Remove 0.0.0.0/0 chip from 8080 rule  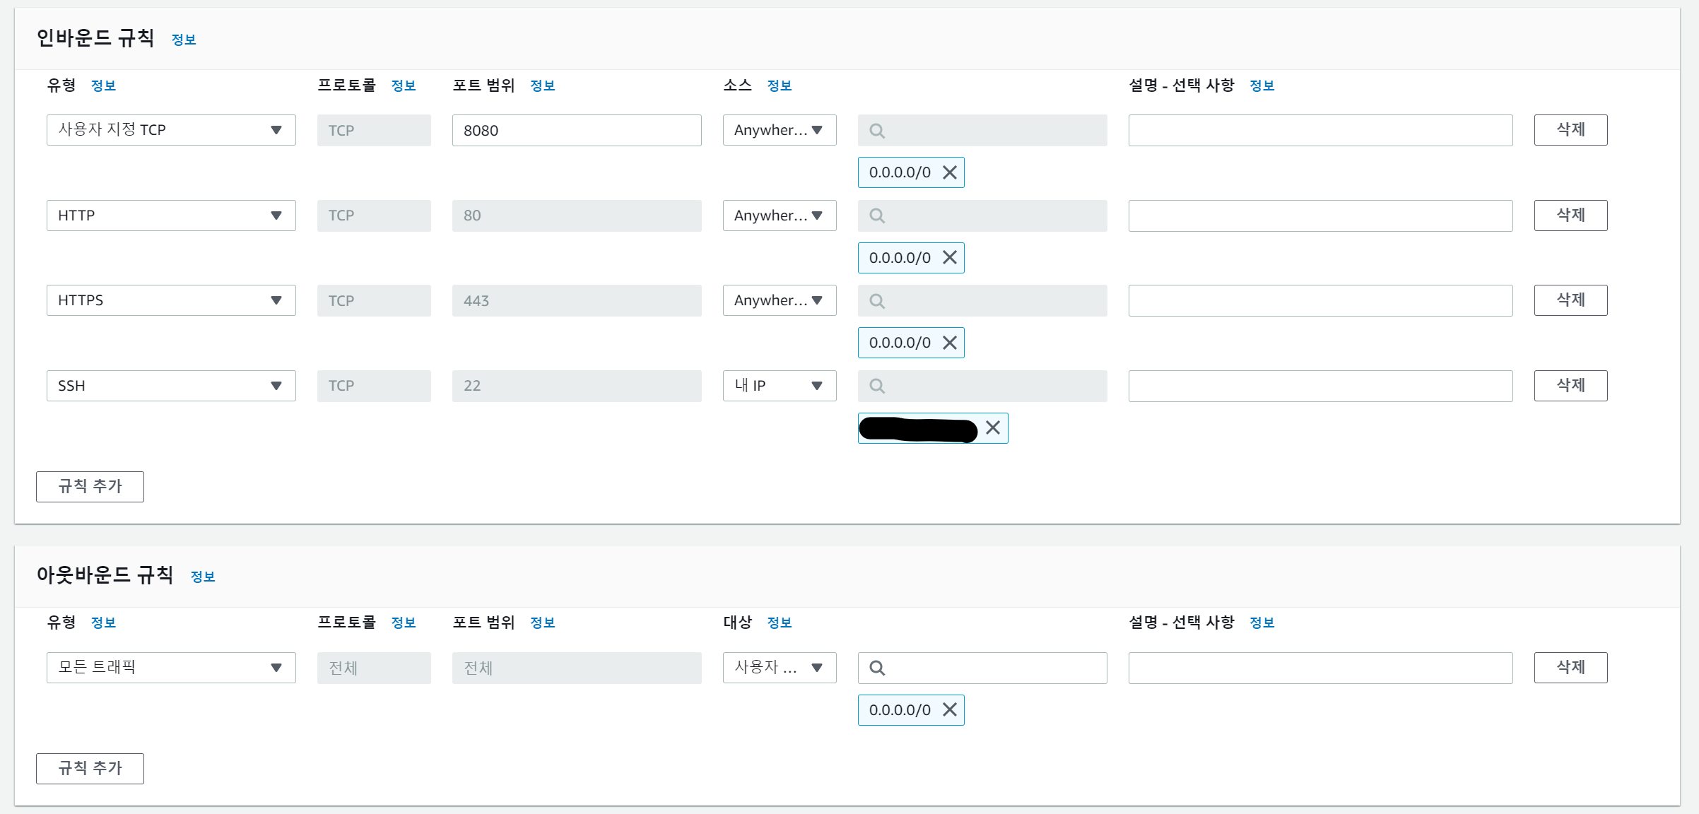(950, 172)
